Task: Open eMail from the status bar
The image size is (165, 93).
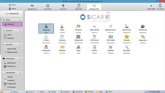Action: 100,92
